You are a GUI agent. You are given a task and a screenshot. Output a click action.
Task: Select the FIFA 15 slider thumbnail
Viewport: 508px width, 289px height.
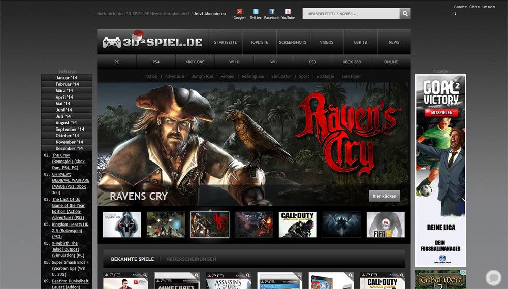(x=386, y=224)
